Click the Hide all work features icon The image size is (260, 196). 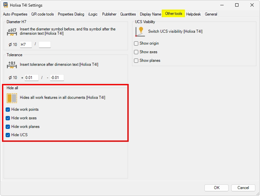[x=12, y=98]
